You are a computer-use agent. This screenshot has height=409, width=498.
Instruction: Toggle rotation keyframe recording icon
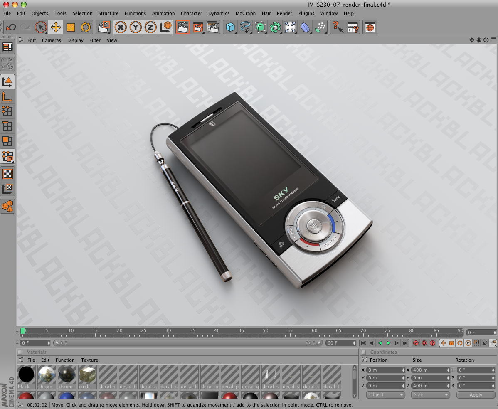pos(460,343)
